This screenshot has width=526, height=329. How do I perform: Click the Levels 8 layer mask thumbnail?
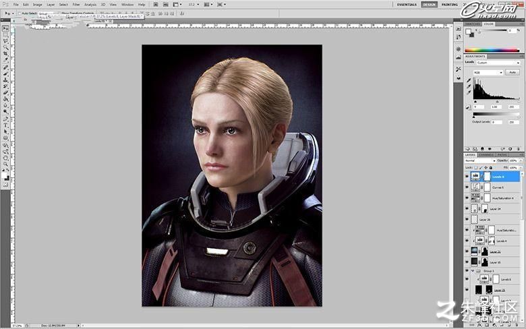pyautogui.click(x=487, y=177)
